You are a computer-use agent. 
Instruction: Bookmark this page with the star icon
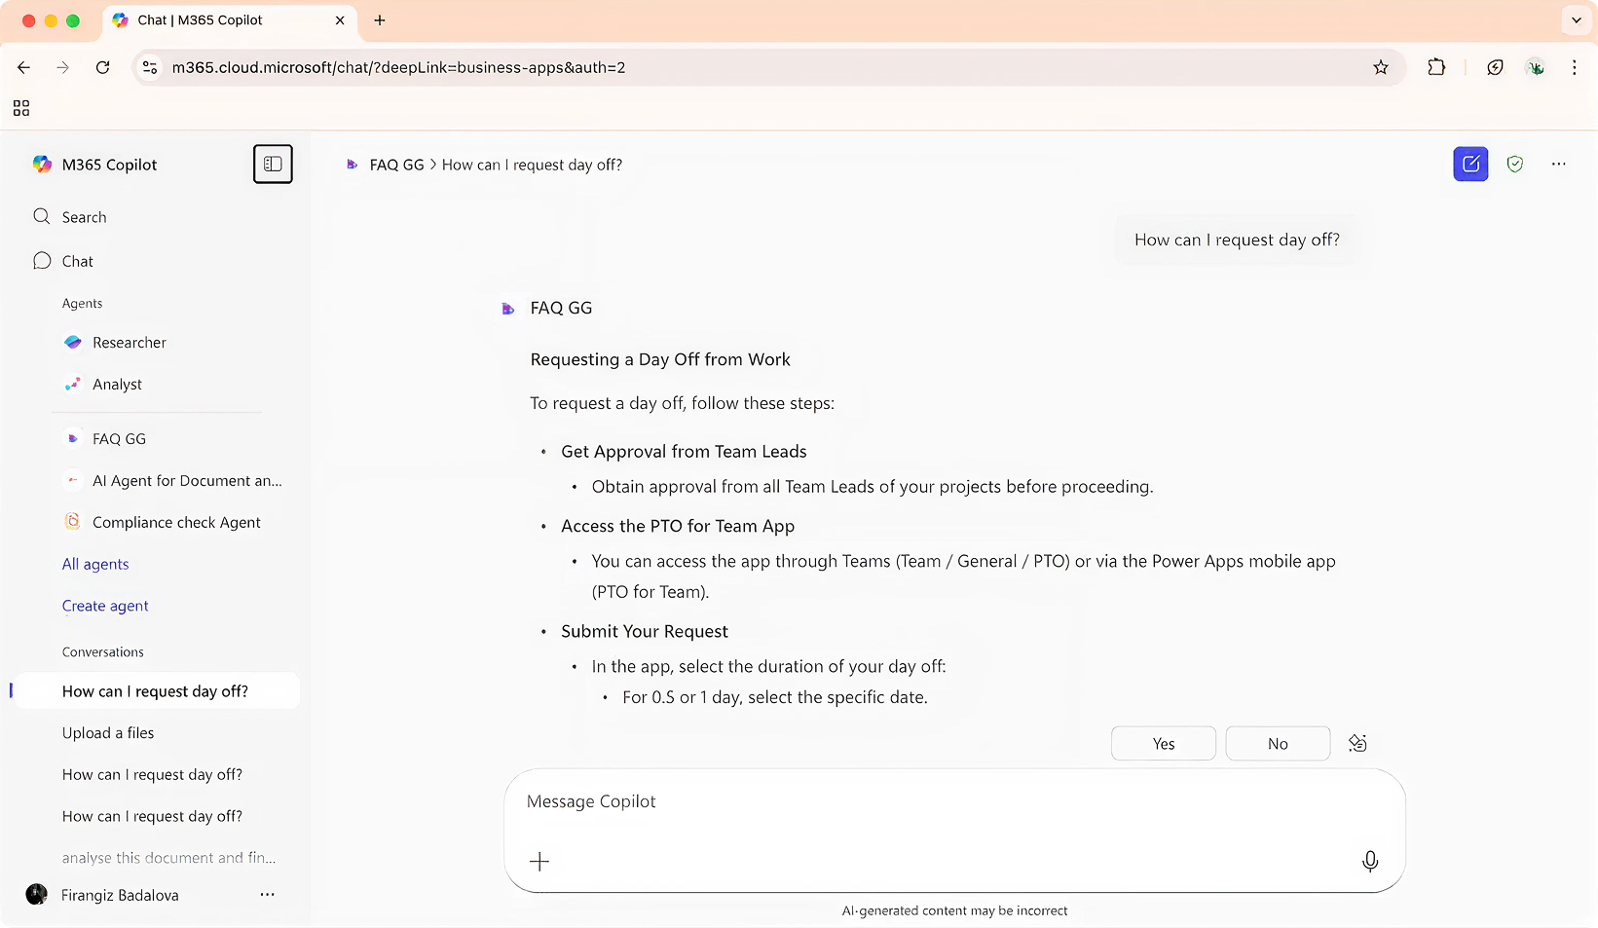click(x=1381, y=67)
